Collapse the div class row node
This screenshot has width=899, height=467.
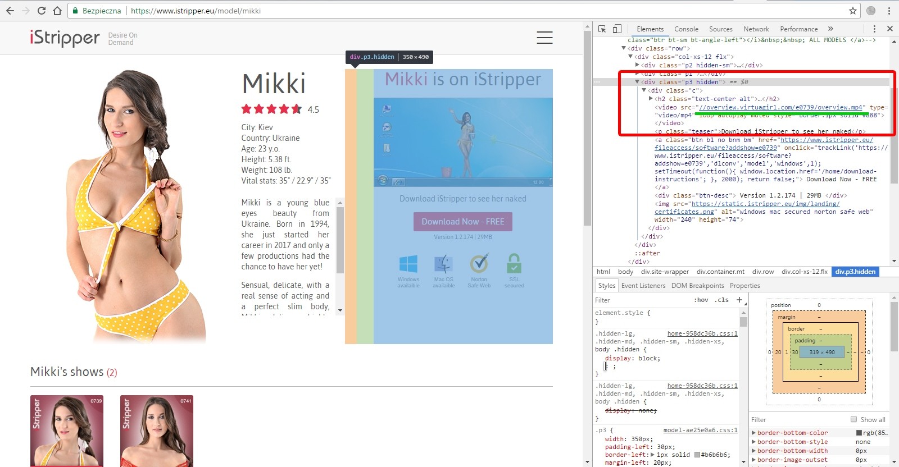[624, 48]
